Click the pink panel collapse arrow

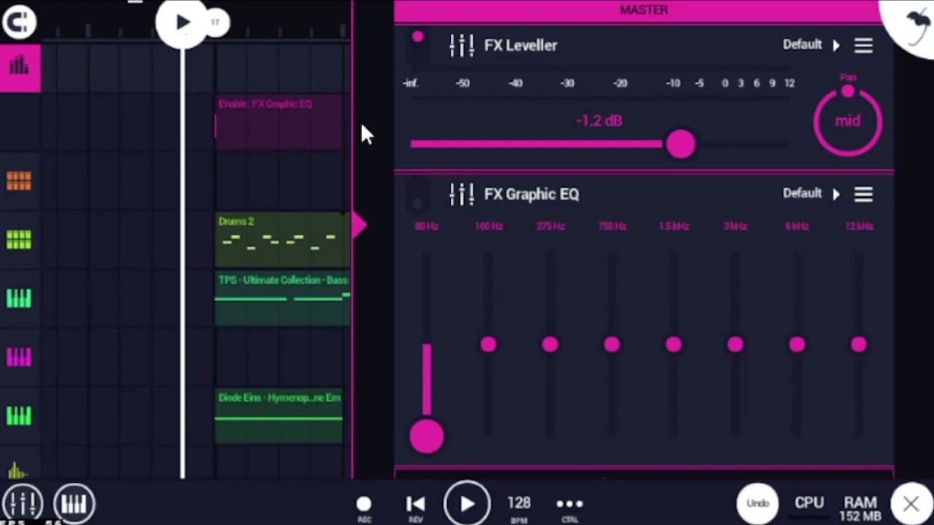pyautogui.click(x=358, y=225)
